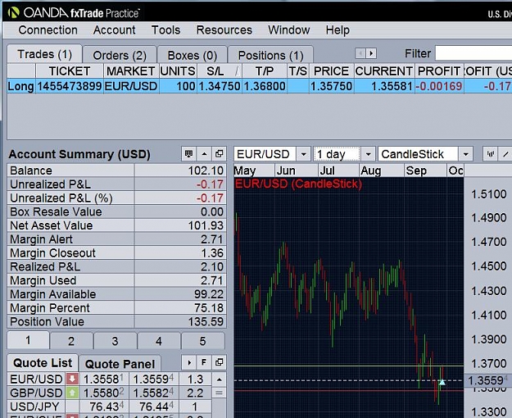Open the Help menu
This screenshot has width=512, height=418.
[338, 30]
